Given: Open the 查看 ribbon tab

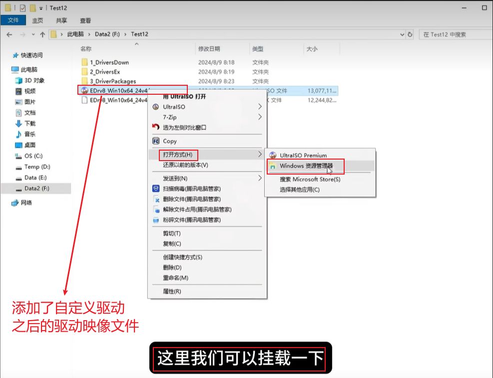Looking at the screenshot, I should (x=85, y=20).
